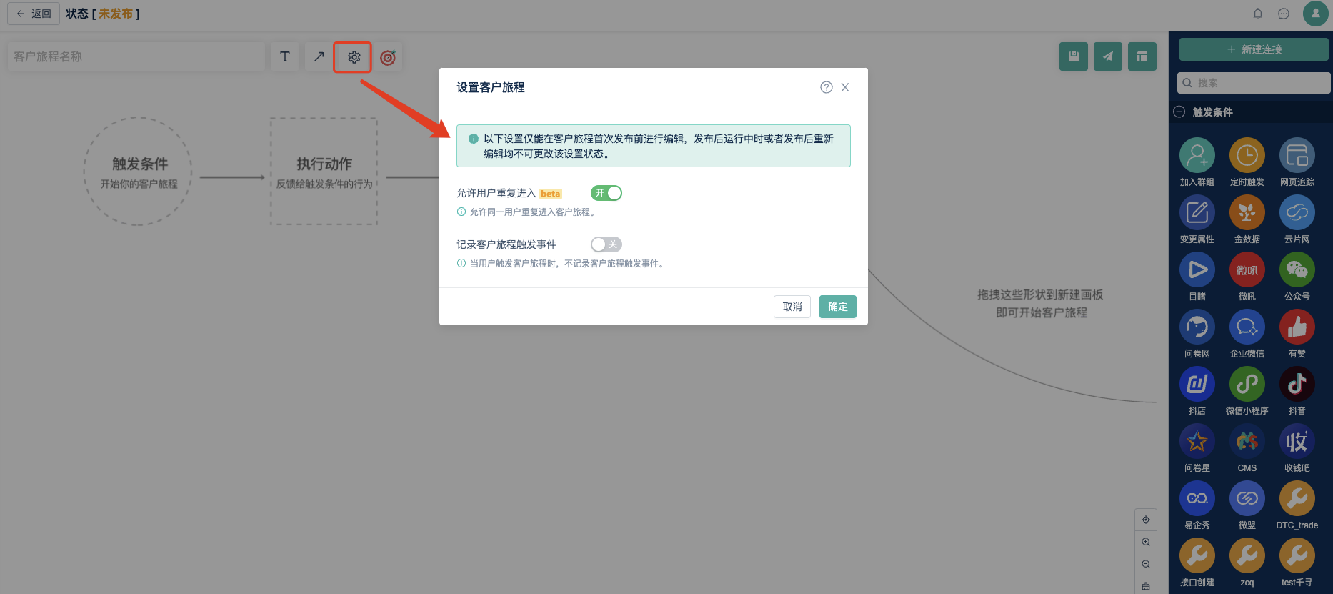
Task: Select the 抖店 trigger icon
Action: point(1197,384)
